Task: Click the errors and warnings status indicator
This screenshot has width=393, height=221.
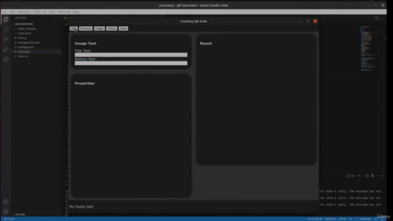Action: tap(9, 219)
